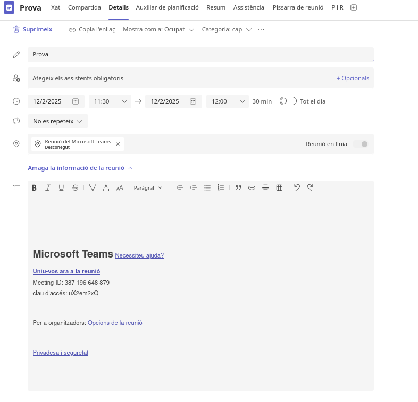The height and width of the screenshot is (402, 418).
Task: Increase paragraph indent
Action: click(194, 188)
